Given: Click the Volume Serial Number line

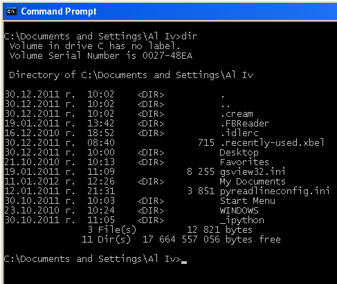Looking at the screenshot, I should tap(101, 56).
